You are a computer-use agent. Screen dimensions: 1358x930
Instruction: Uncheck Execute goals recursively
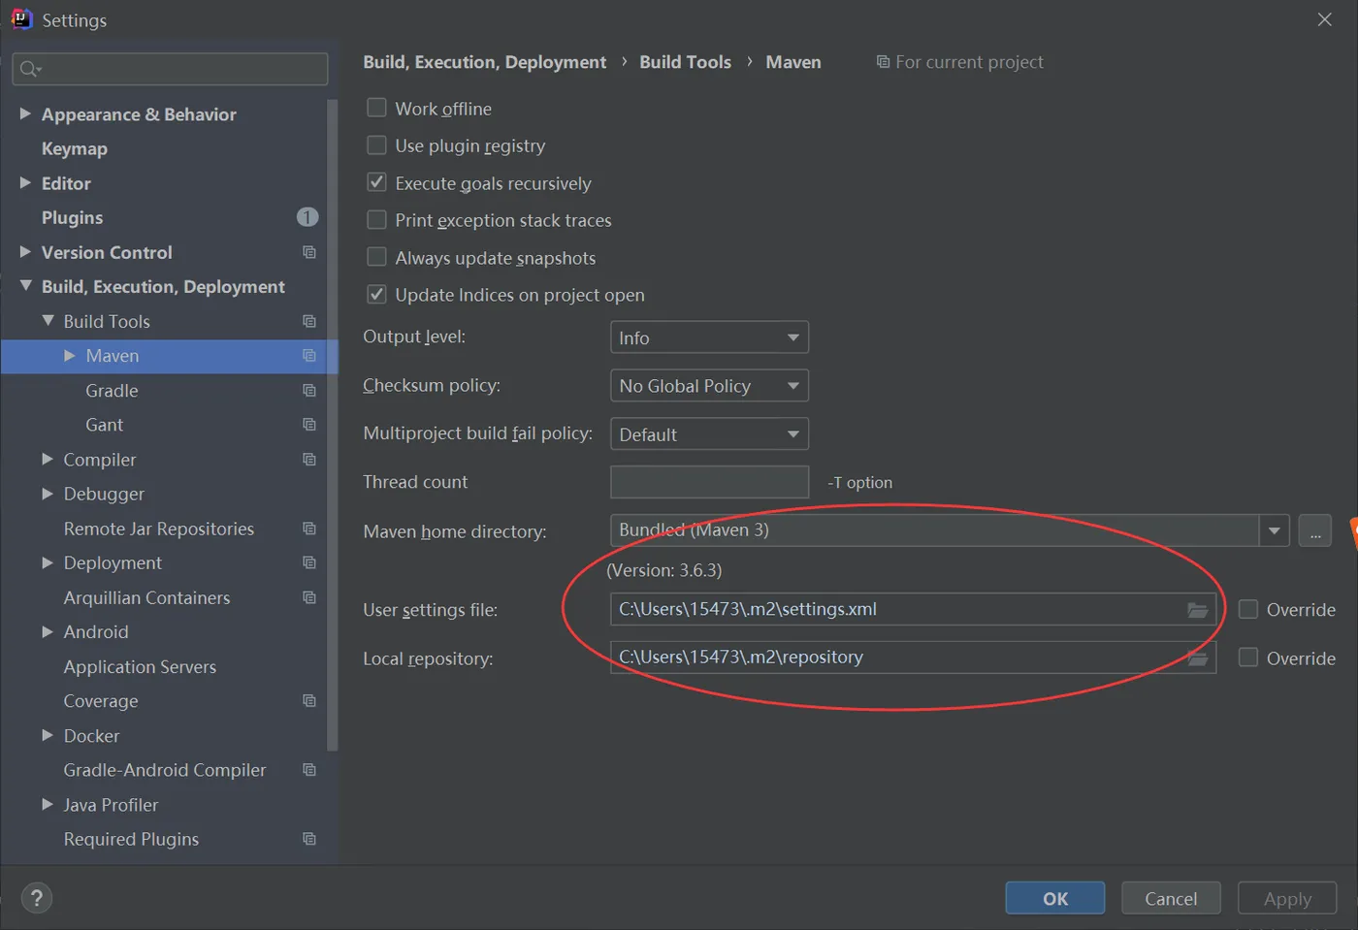(376, 182)
